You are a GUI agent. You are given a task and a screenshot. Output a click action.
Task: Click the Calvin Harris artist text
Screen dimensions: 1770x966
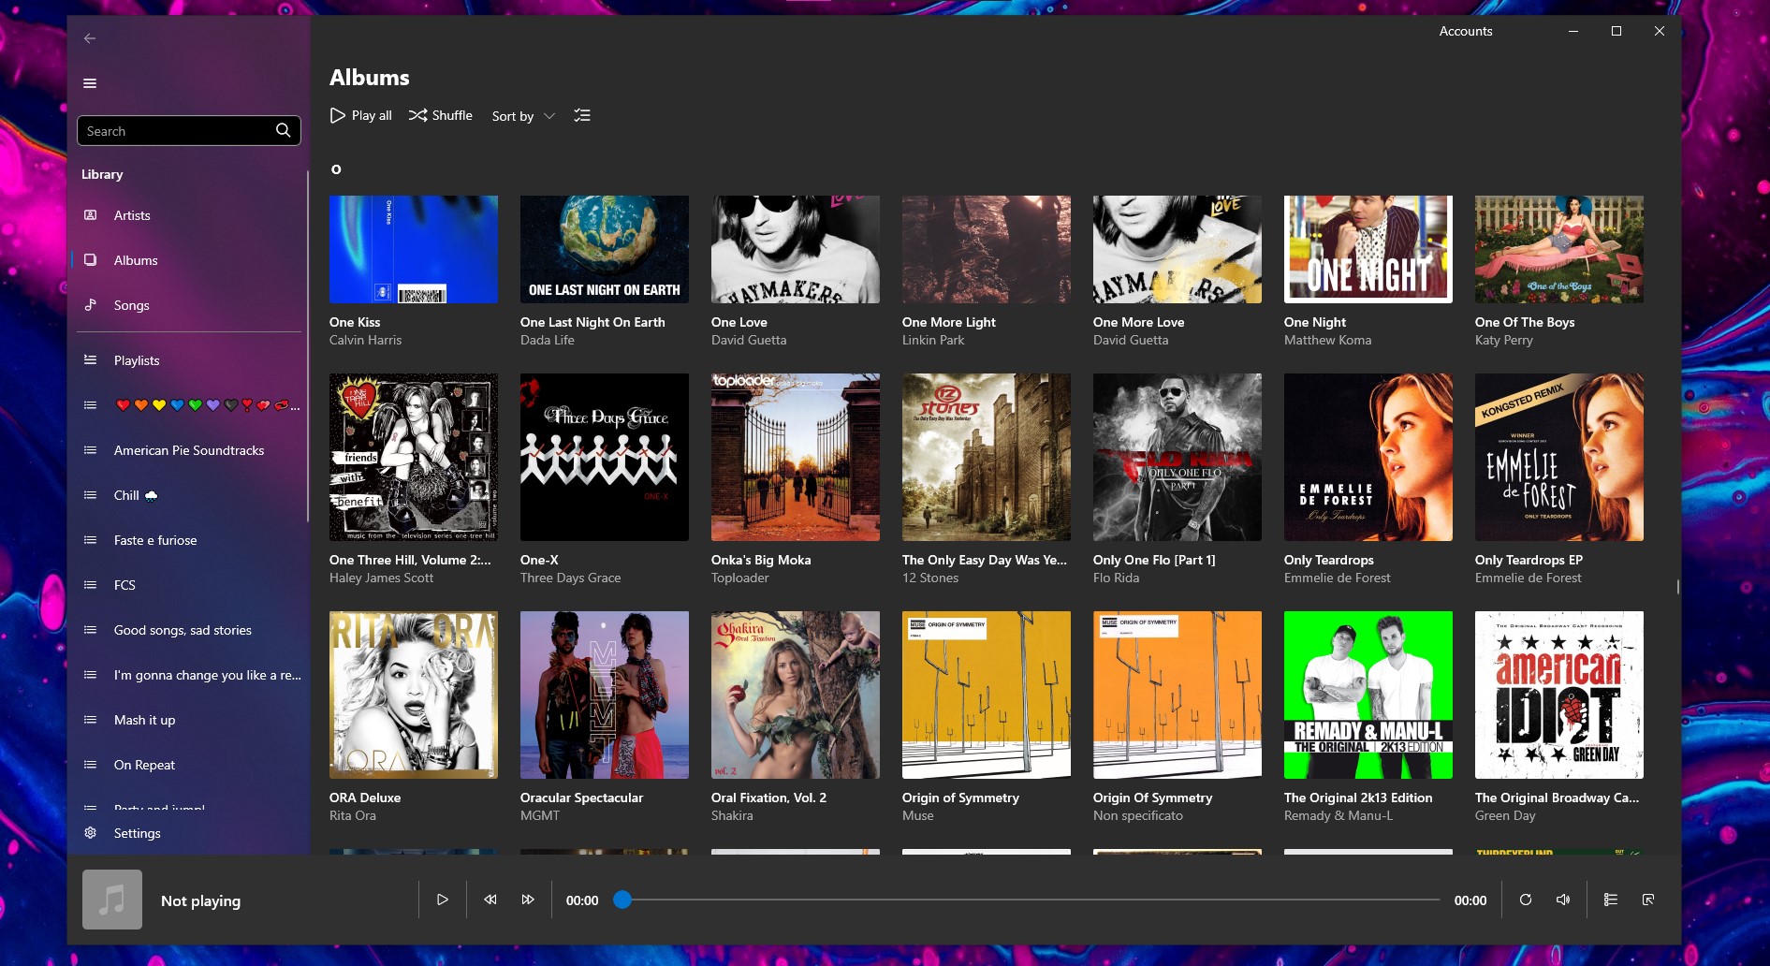pos(365,340)
